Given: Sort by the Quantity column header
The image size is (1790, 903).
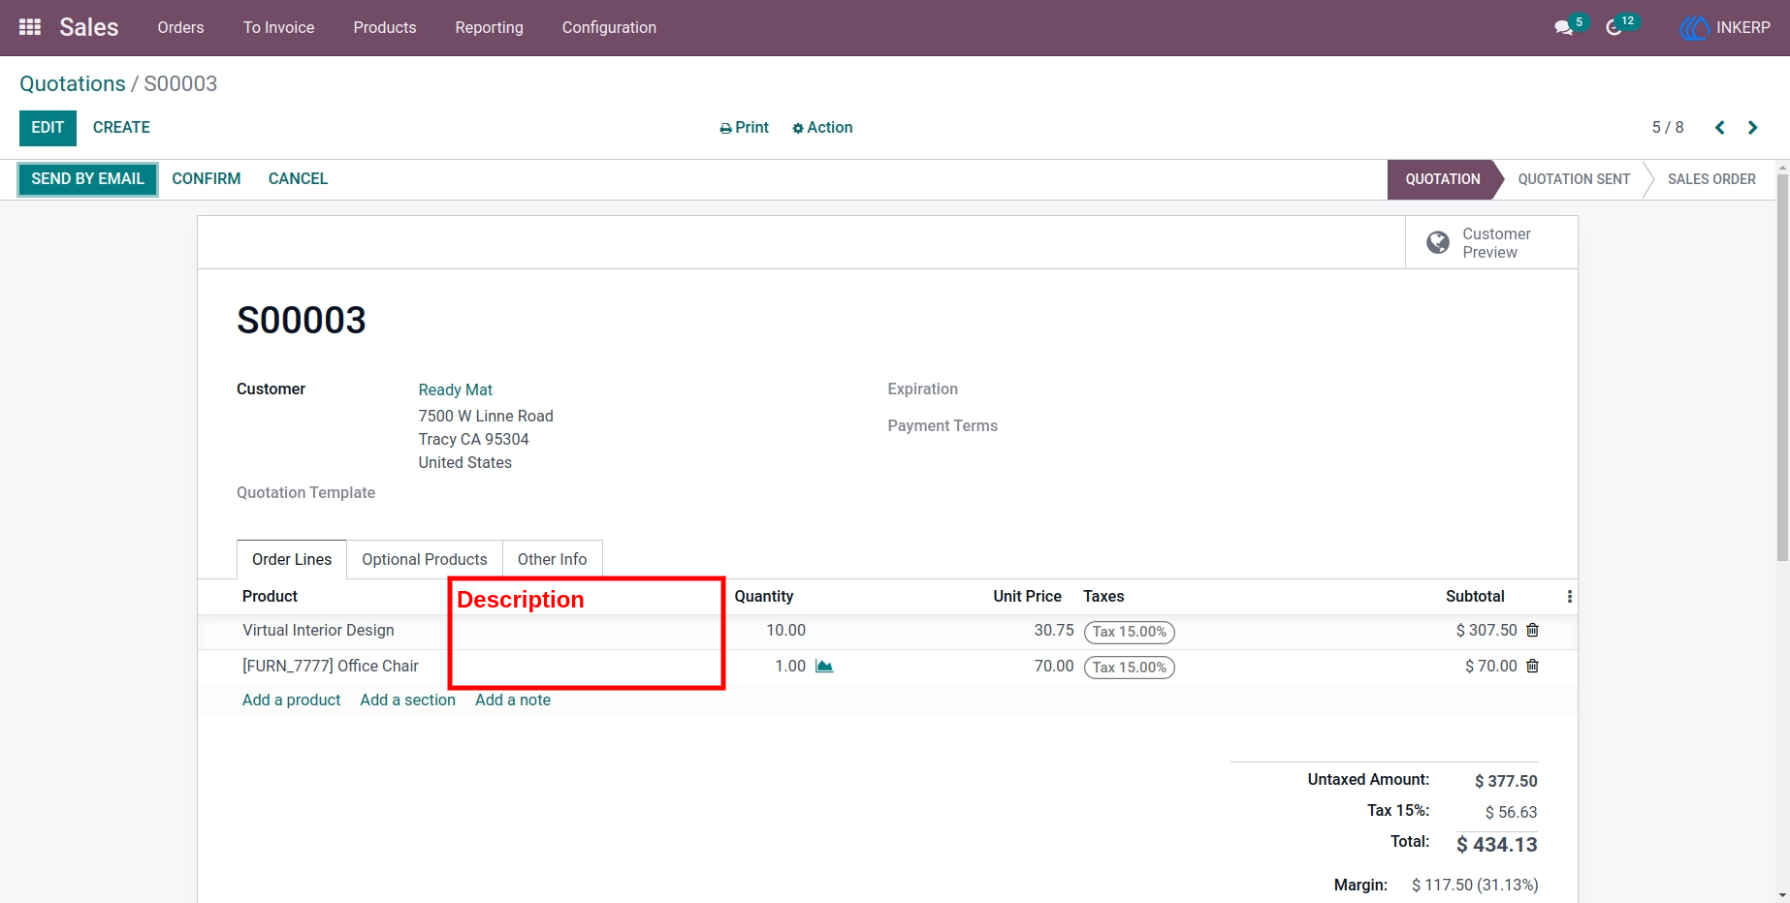Looking at the screenshot, I should pyautogui.click(x=764, y=597).
